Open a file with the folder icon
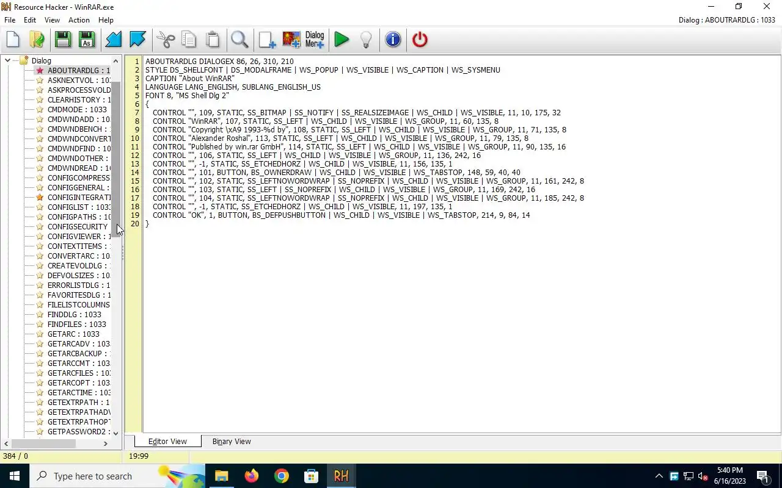The height and width of the screenshot is (488, 782). click(37, 40)
